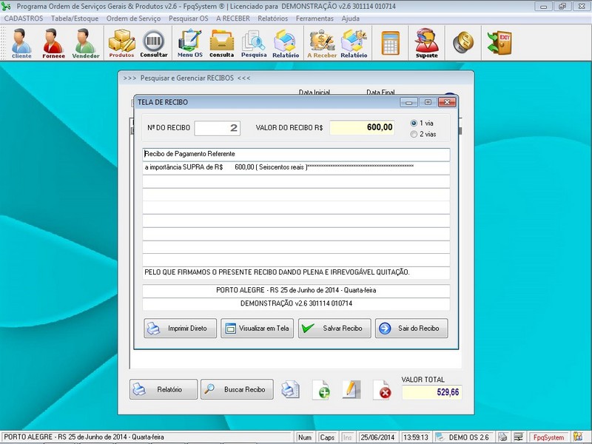Open the Ferramentas menu
This screenshot has width=592, height=444.
[314, 18]
